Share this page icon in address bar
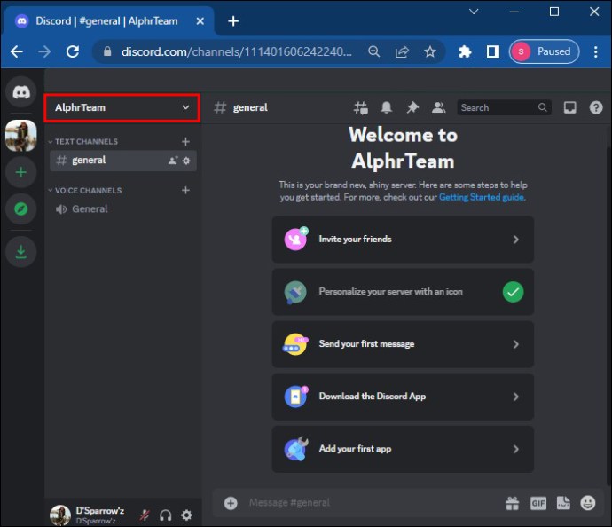Viewport: 612px width, 527px height. coord(402,51)
